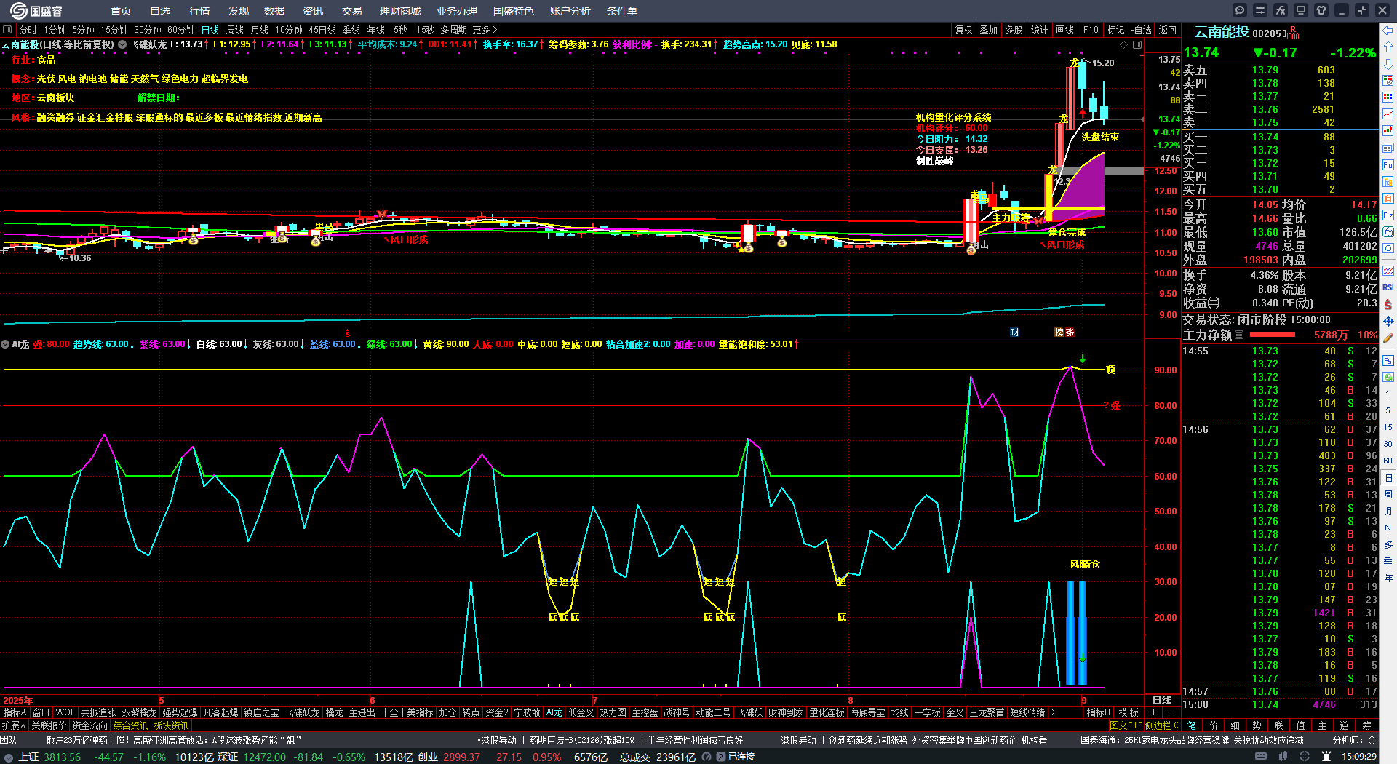
Task: Toggle the 多股 multi-stock view
Action: (x=1014, y=30)
